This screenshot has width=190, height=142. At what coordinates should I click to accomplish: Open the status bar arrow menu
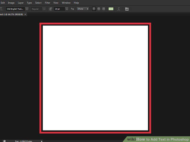click(41, 141)
